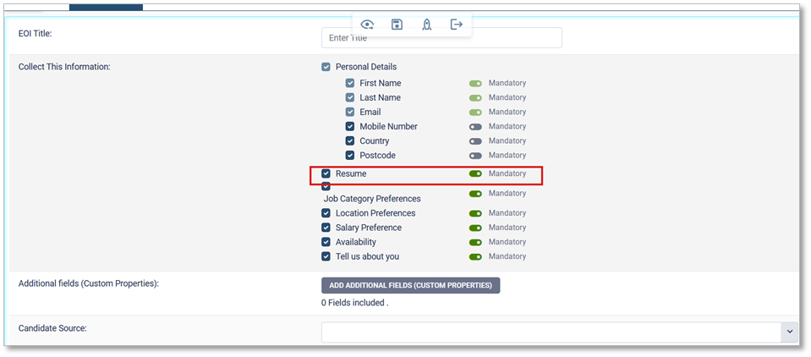Click the EOI Title input field
The image size is (811, 357).
pos(441,38)
